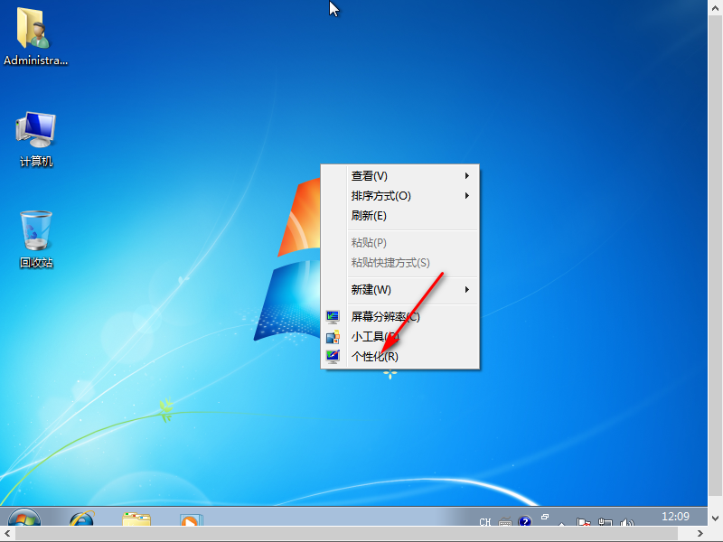This screenshot has height=542, width=723.
Task: Launch Internet Explorer from the taskbar
Action: 82,520
